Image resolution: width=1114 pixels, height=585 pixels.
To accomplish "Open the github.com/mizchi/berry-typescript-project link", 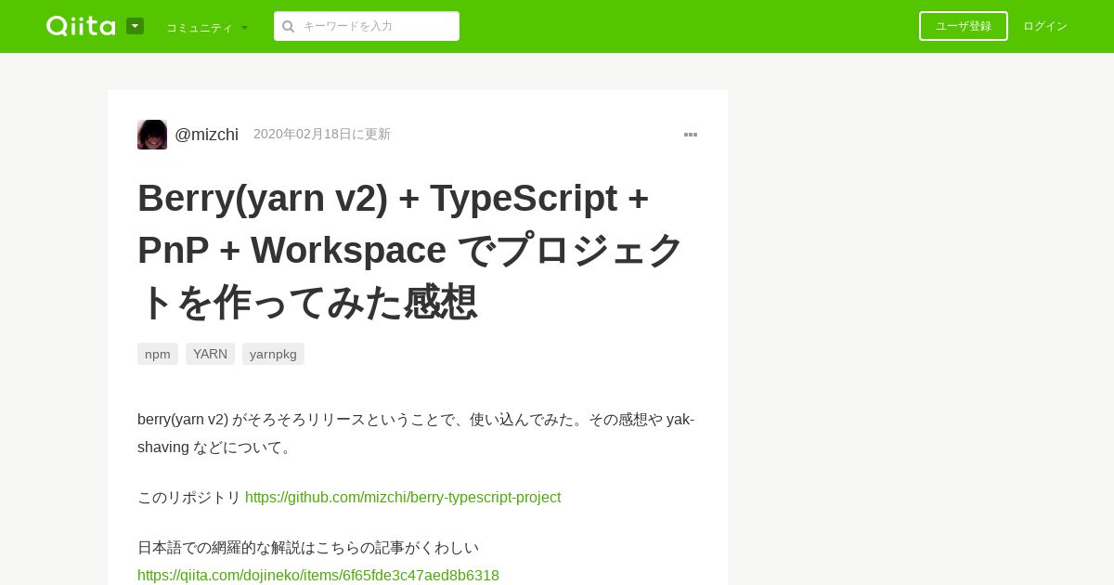I will (403, 497).
